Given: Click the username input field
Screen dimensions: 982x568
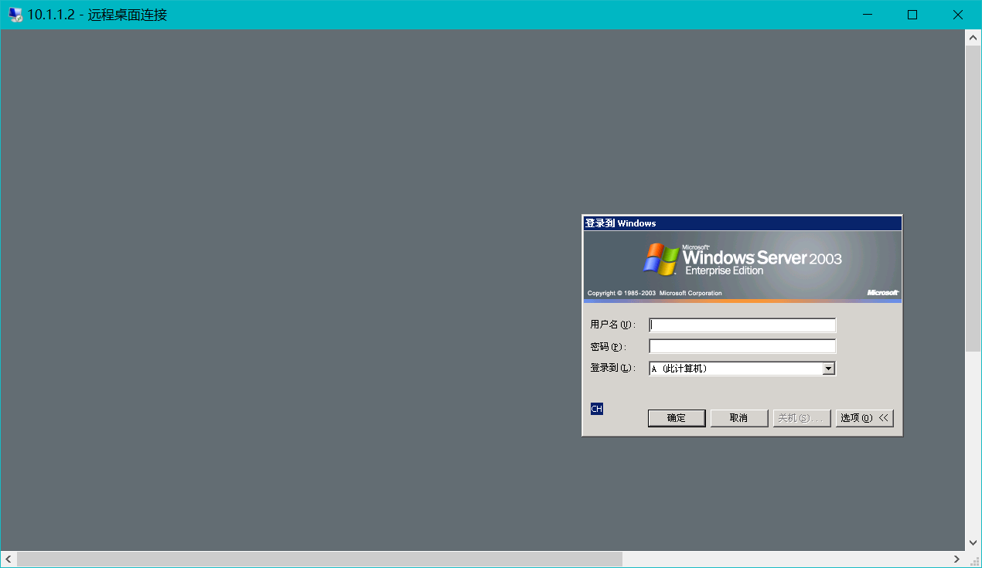Looking at the screenshot, I should [742, 325].
